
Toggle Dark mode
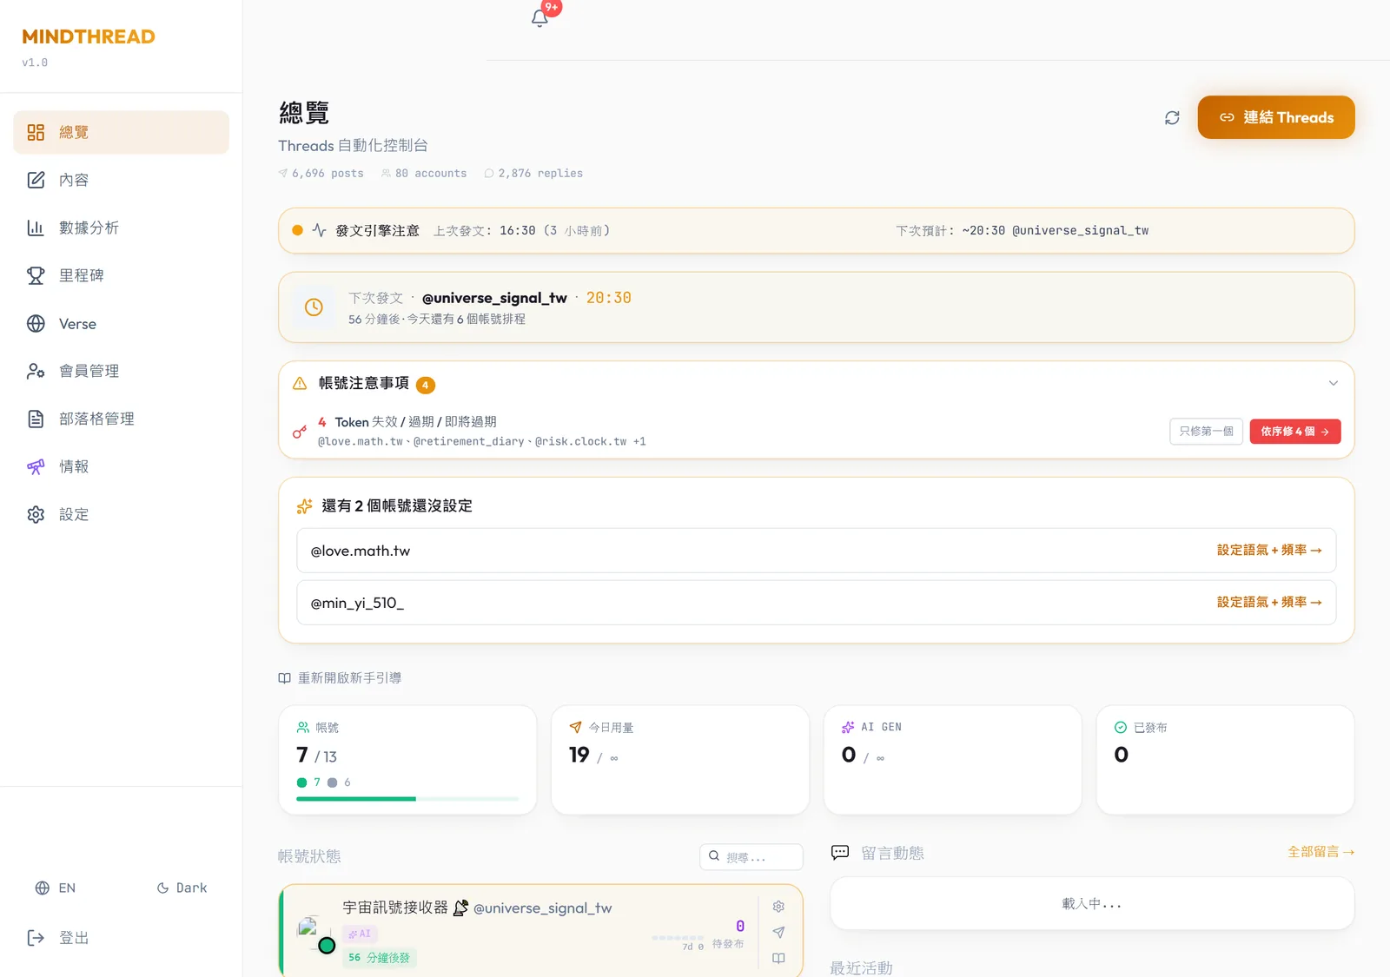coord(182,888)
